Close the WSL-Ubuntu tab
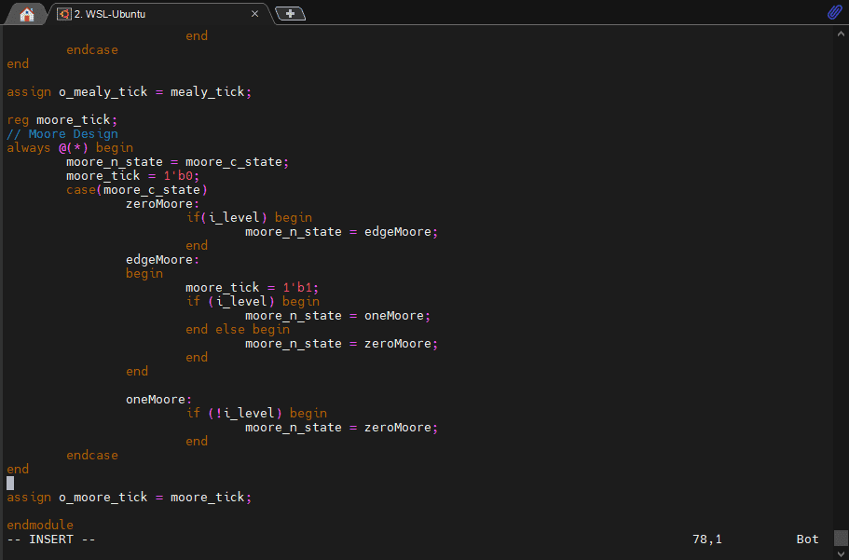This screenshot has width=849, height=560. pos(254,14)
